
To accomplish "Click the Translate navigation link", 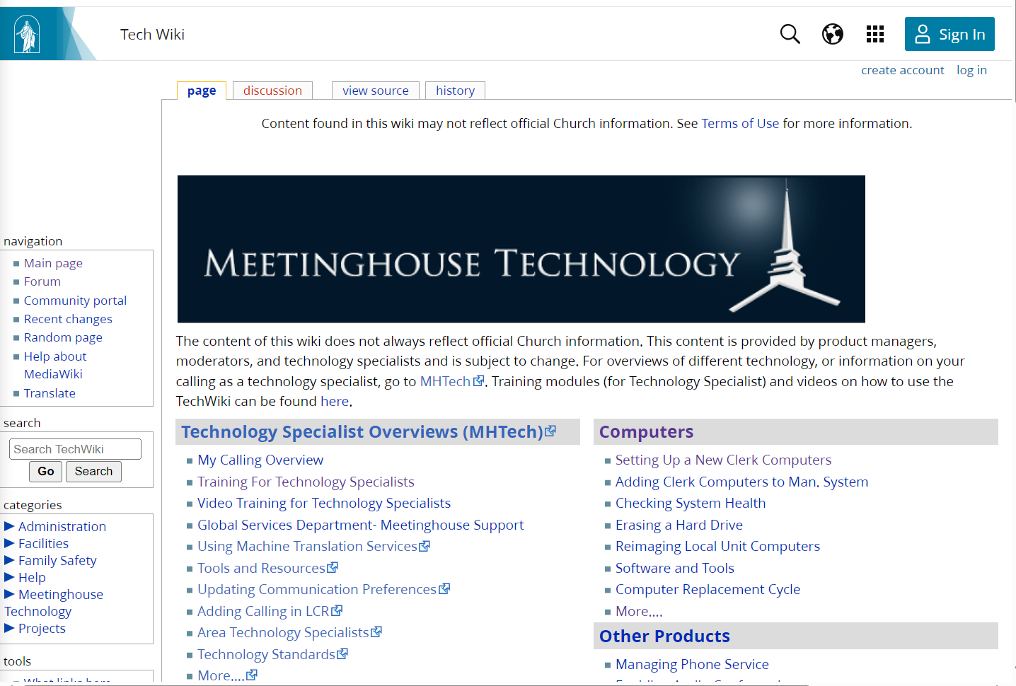I will 50,393.
